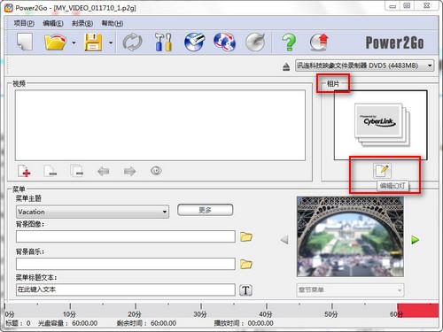Screen dimensions: 443x332
Task: Click the disc capacity timeline bar
Action: (x=221, y=310)
